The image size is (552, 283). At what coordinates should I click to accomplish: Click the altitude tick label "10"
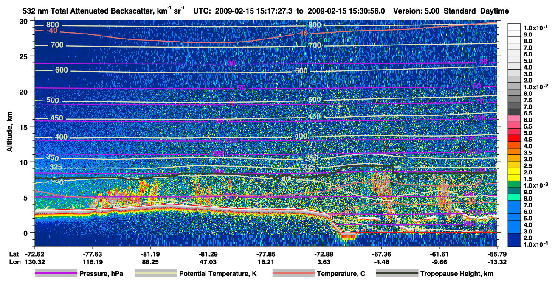click(25, 162)
